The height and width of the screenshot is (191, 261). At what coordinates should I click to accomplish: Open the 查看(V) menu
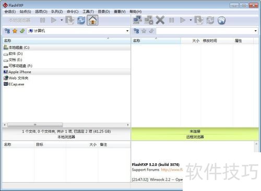coord(120,12)
